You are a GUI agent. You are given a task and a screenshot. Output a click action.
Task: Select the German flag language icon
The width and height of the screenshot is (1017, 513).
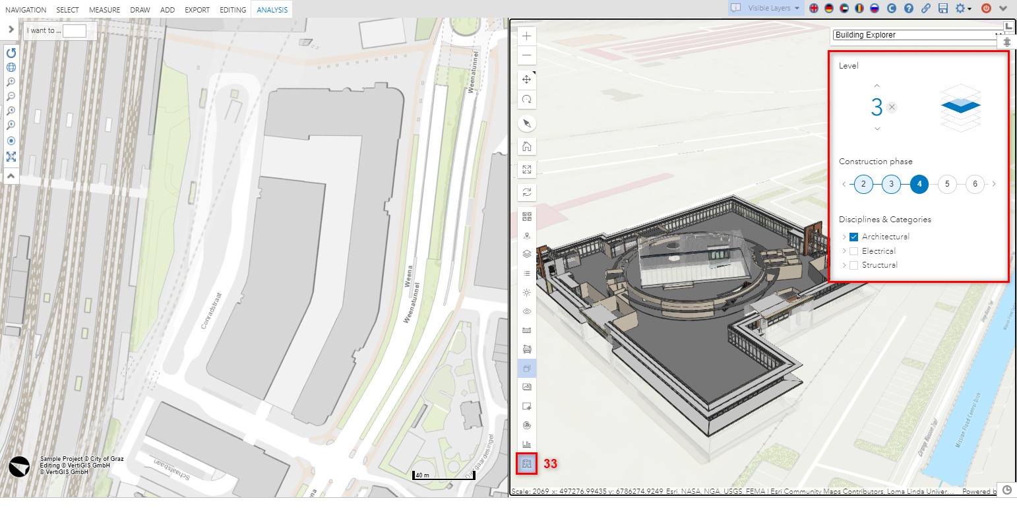828,9
